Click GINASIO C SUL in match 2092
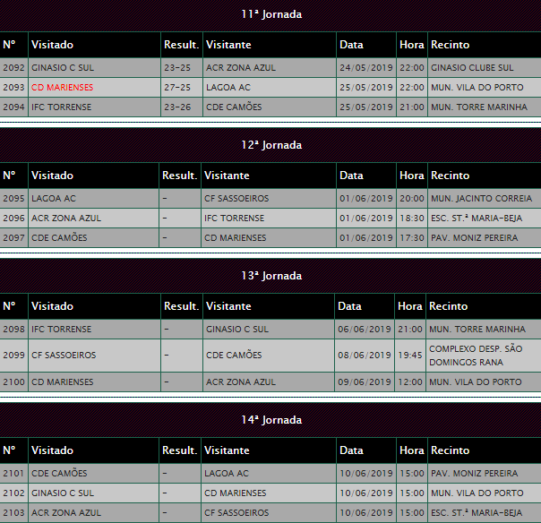541x523 pixels. pyautogui.click(x=63, y=68)
